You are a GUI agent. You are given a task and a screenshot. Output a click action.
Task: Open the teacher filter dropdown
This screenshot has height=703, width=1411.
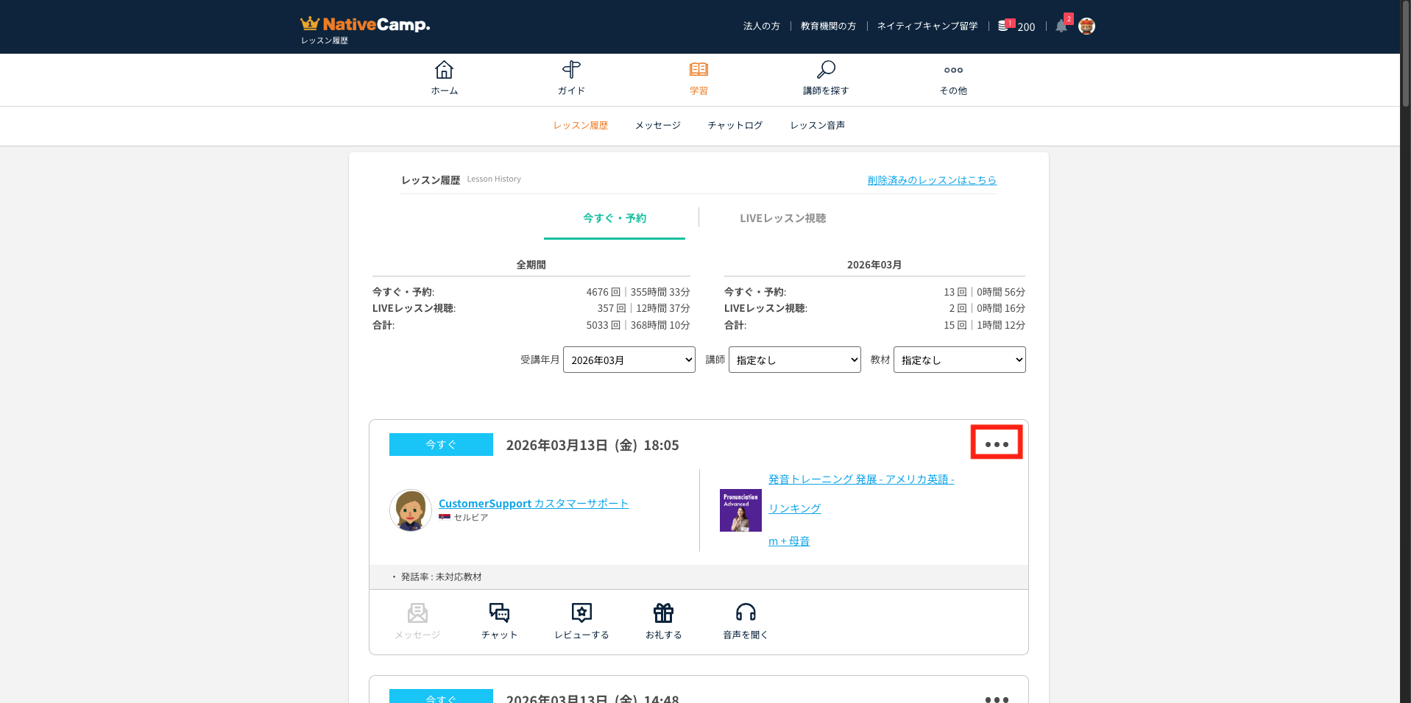pyautogui.click(x=794, y=360)
